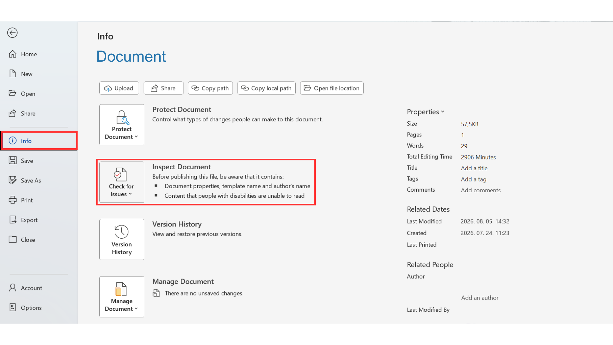Choose Share in the left sidebar

39,113
